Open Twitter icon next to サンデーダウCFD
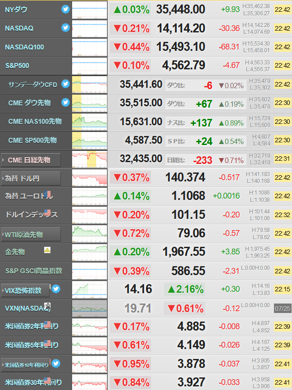The image size is (292, 390). [65, 84]
